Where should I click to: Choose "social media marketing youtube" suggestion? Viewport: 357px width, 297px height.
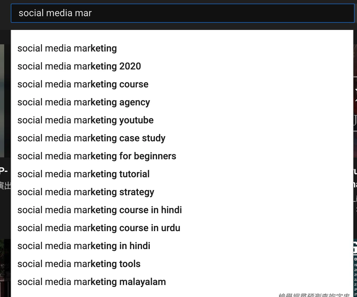tap(85, 120)
